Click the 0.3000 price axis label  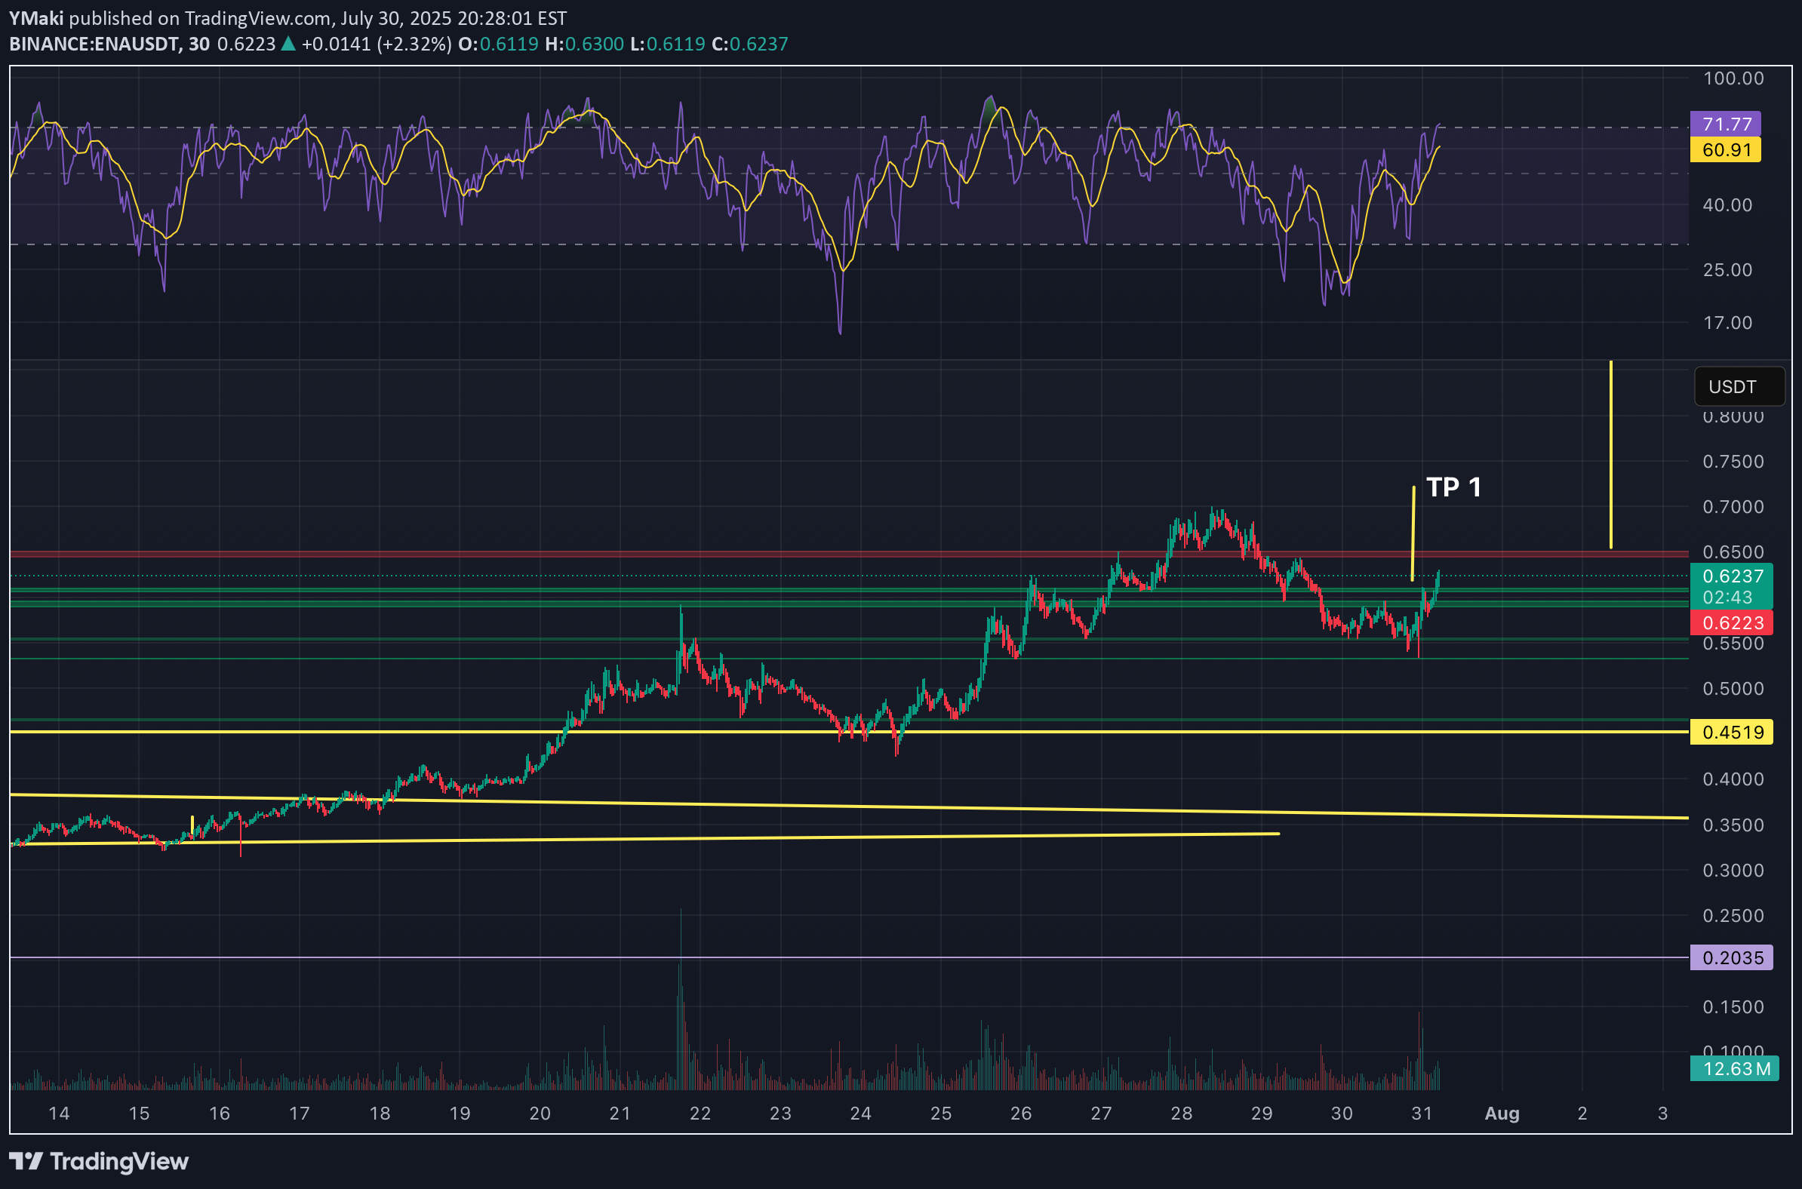coord(1733,871)
